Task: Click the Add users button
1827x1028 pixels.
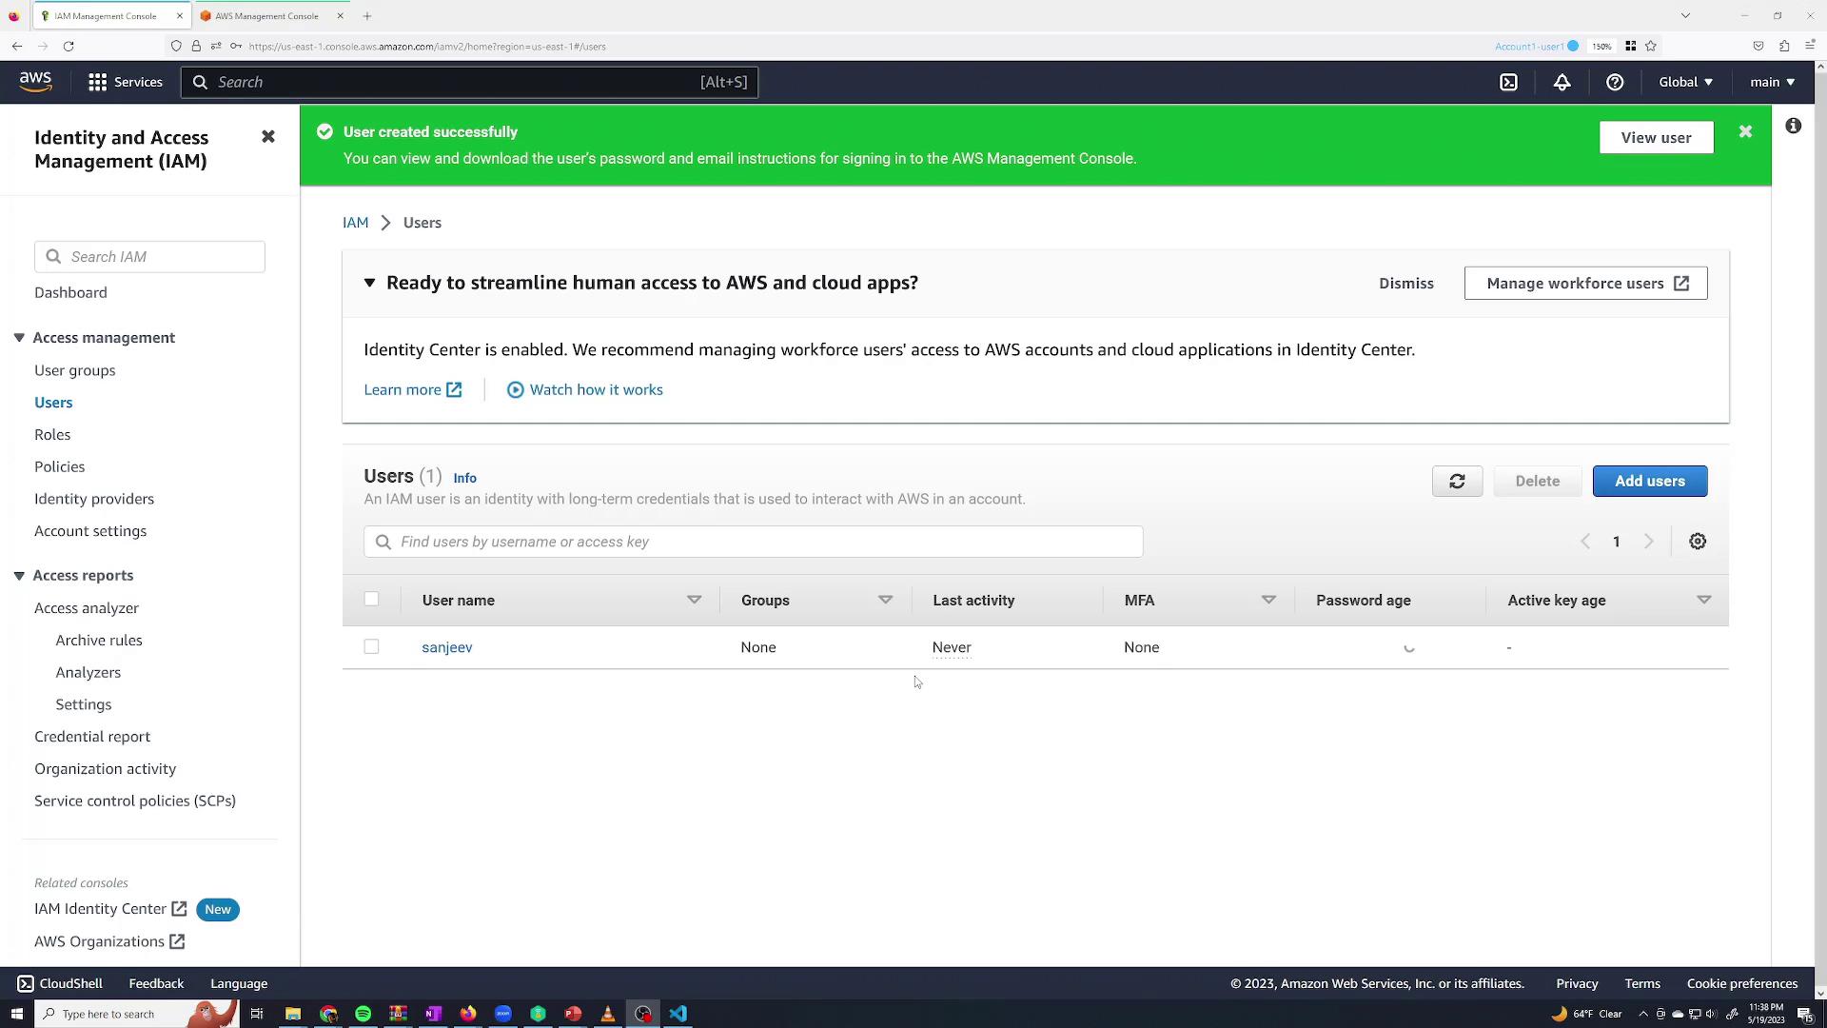Action: [x=1649, y=482]
